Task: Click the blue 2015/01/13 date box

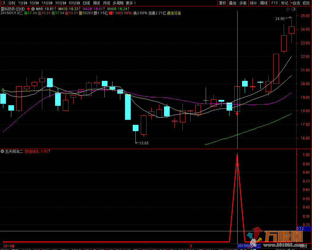Action: pyautogui.click(x=249, y=246)
